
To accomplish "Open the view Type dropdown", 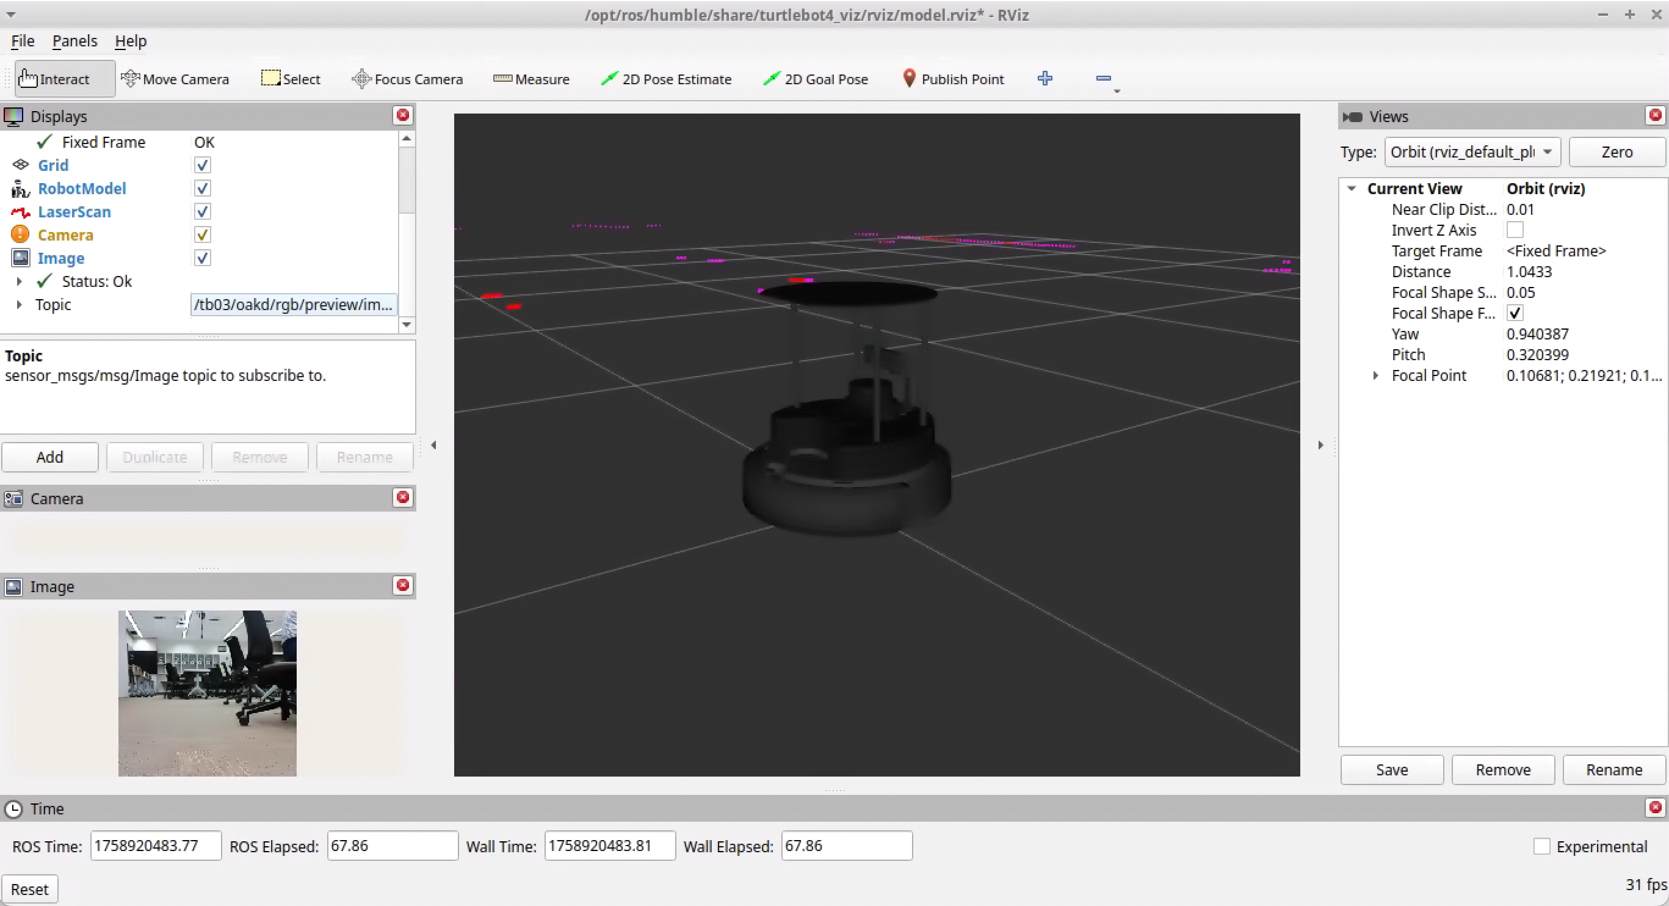I will pyautogui.click(x=1471, y=152).
